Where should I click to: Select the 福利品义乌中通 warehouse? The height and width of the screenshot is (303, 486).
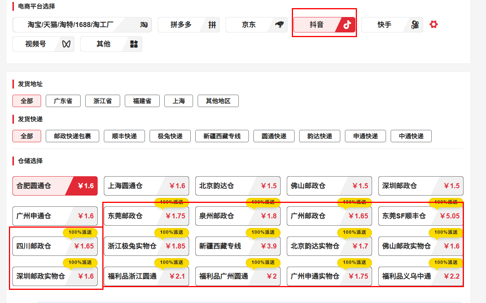(x=421, y=276)
